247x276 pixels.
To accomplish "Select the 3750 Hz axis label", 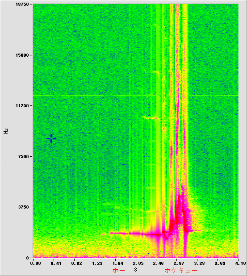I will click(23, 207).
